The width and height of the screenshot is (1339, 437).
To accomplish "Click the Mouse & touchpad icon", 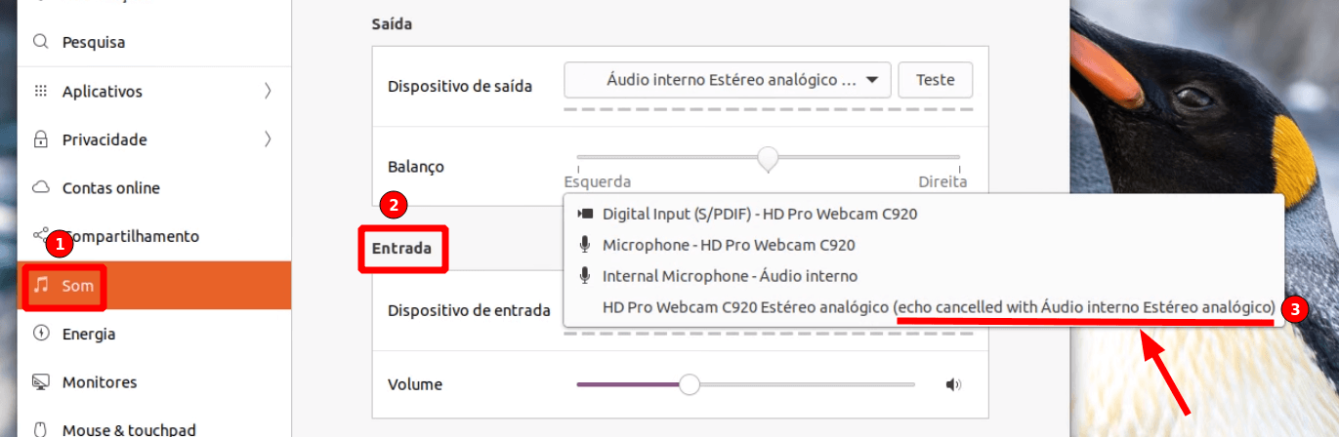I will pyautogui.click(x=41, y=429).
